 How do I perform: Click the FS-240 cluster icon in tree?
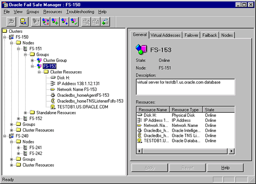[x=11, y=136]
